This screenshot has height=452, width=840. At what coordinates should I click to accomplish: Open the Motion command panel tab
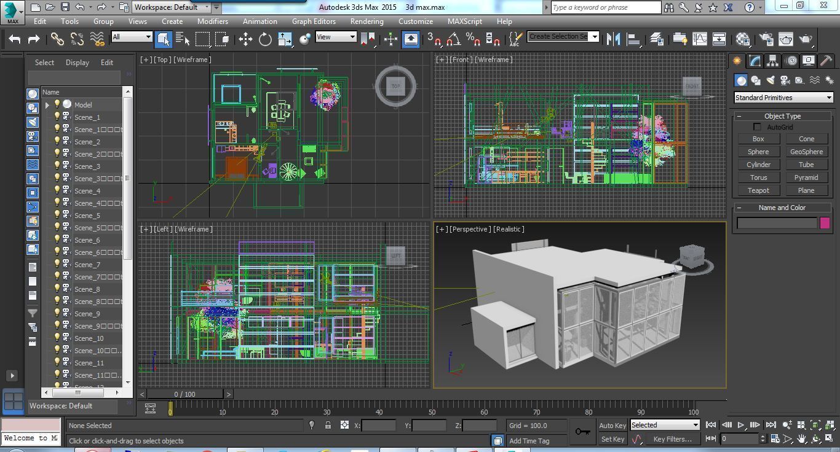[791, 61]
